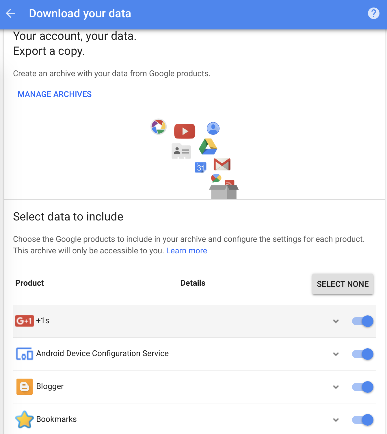Click the Picasa pinwheel icon

pyautogui.click(x=159, y=127)
